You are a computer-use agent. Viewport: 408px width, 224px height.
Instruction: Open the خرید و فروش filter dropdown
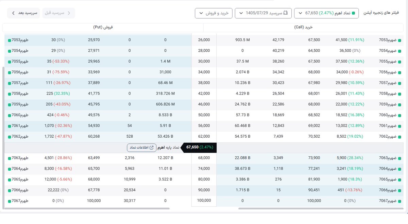coord(214,13)
